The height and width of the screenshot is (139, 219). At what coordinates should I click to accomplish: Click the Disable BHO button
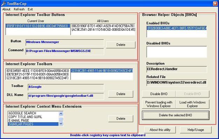[x=159, y=94]
